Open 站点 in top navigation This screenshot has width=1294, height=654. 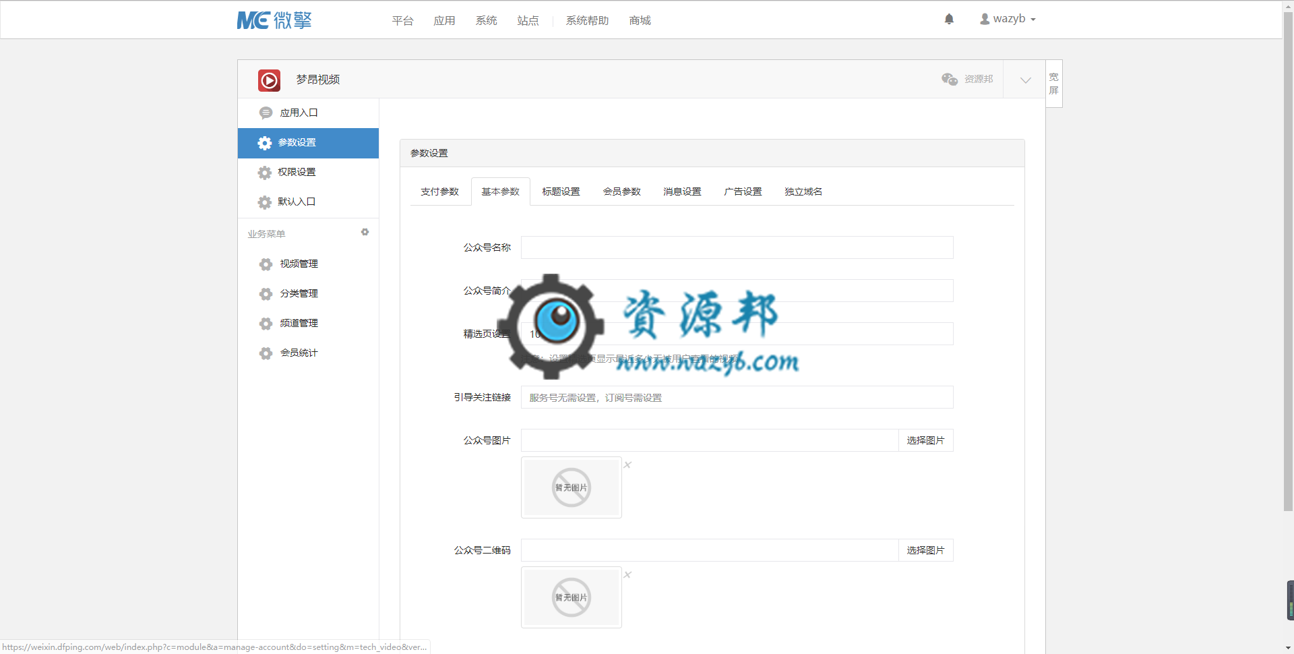point(528,21)
